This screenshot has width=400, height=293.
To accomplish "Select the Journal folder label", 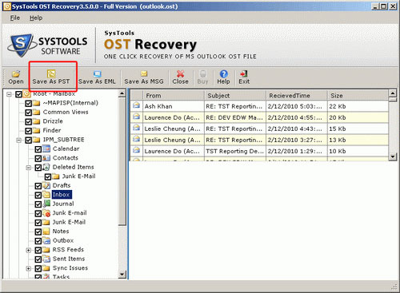I will tap(63, 204).
